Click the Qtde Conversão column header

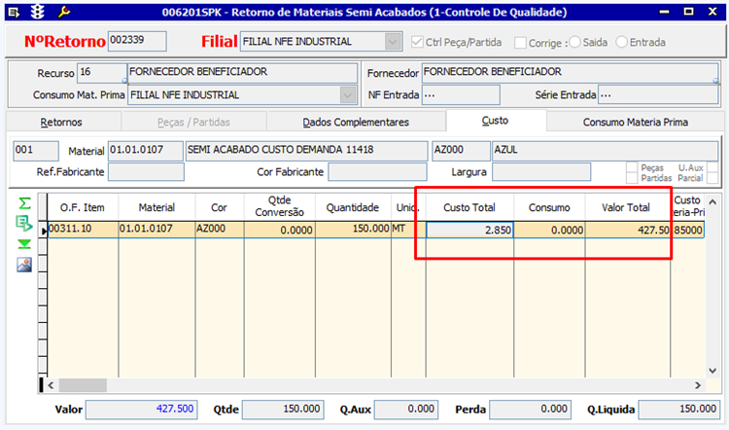tap(279, 206)
